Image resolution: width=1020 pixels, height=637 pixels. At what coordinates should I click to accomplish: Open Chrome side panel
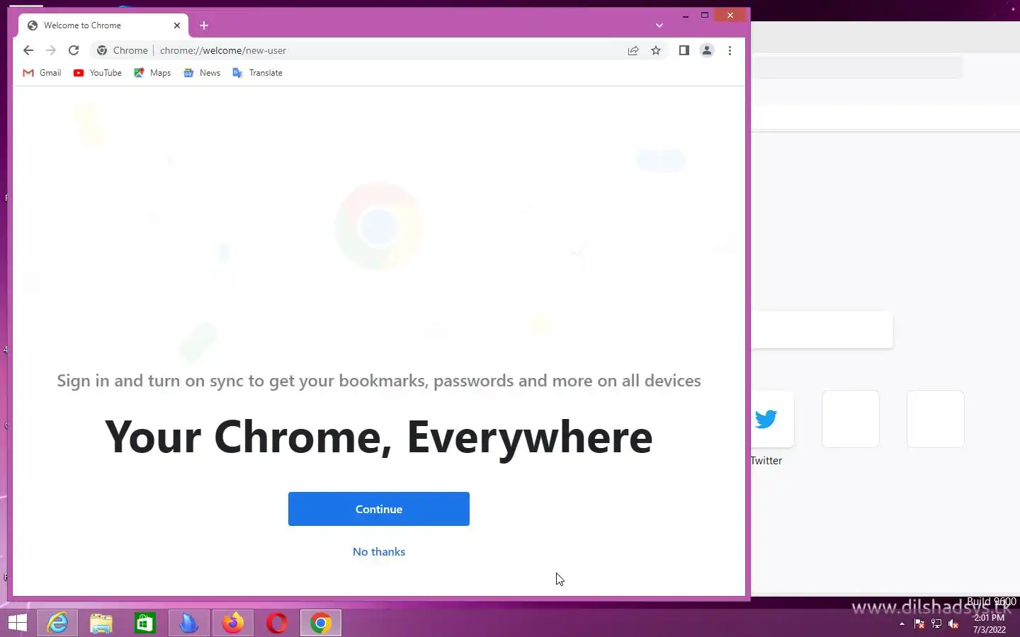point(684,50)
